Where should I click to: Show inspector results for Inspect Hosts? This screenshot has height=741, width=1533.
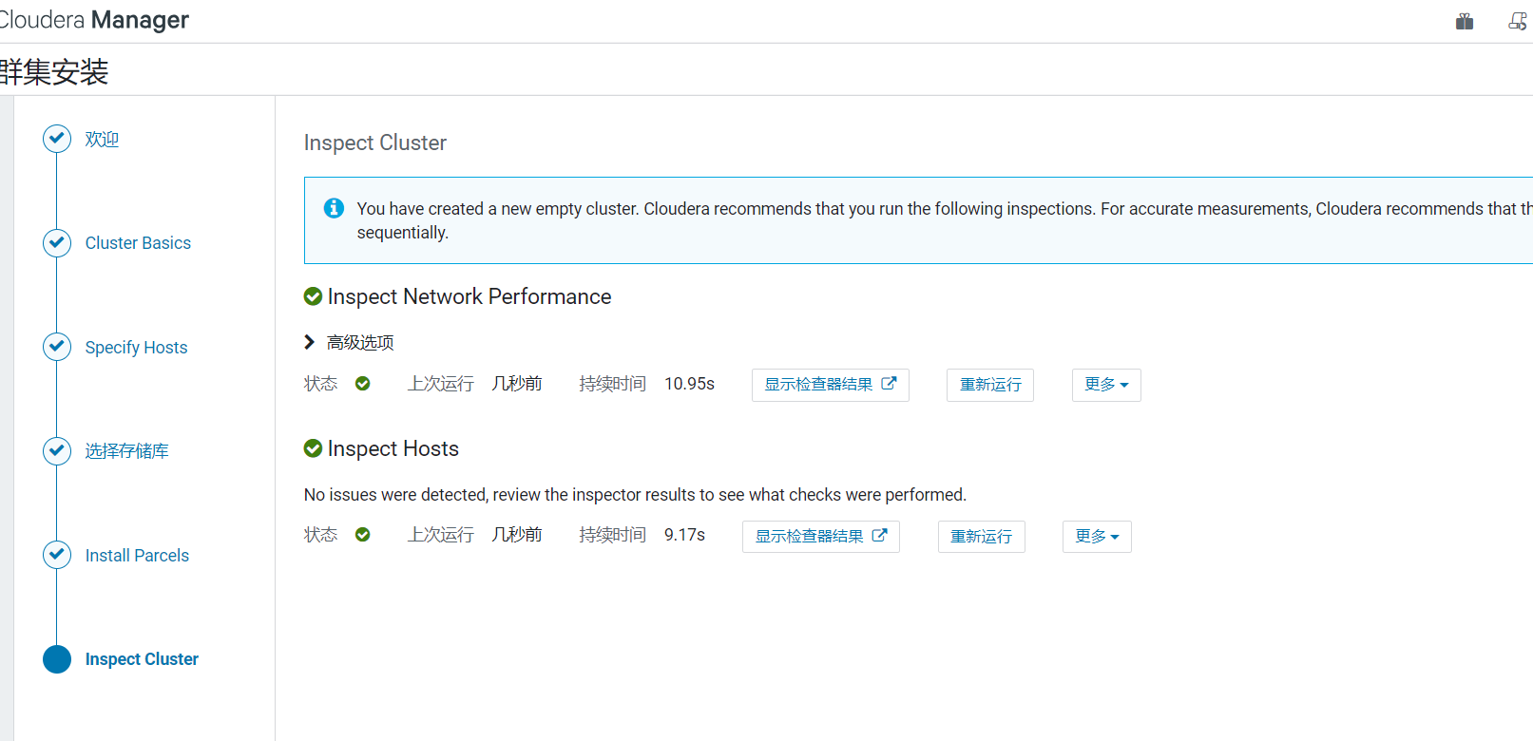[820, 537]
